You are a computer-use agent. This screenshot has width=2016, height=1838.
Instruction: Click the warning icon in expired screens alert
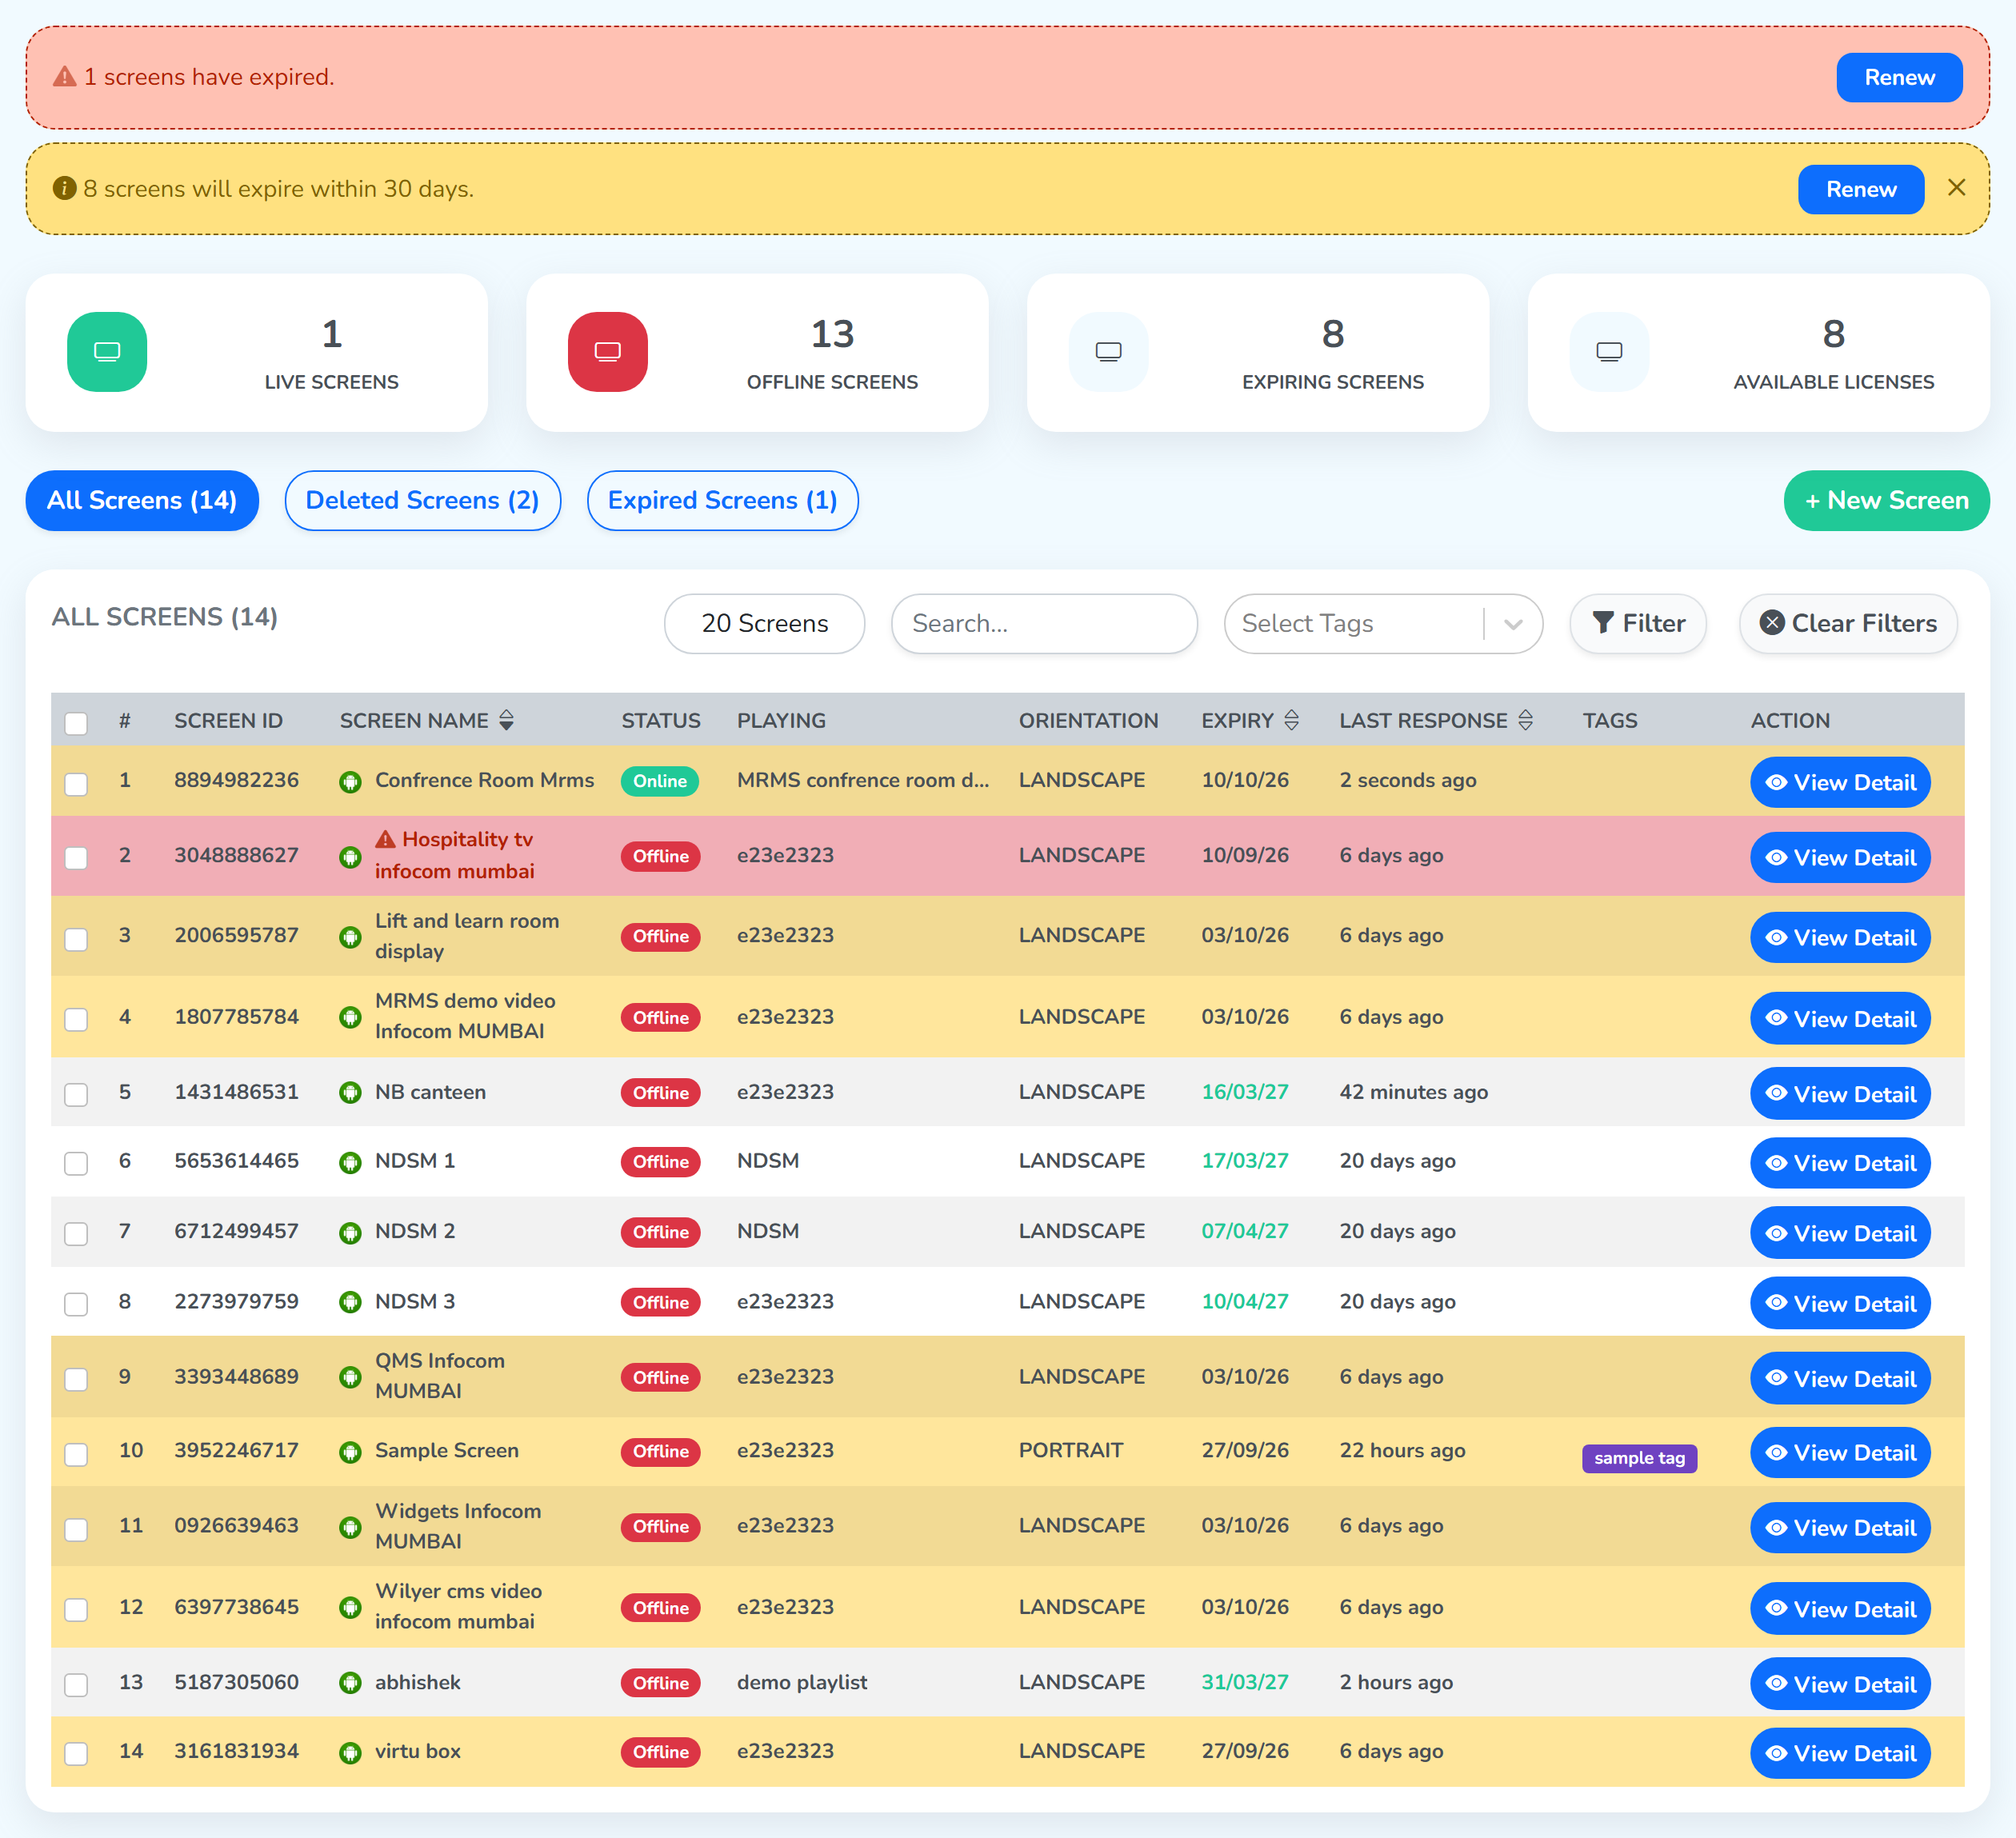[65, 77]
